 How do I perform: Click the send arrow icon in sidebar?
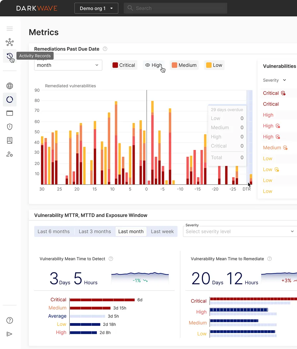[10, 334]
